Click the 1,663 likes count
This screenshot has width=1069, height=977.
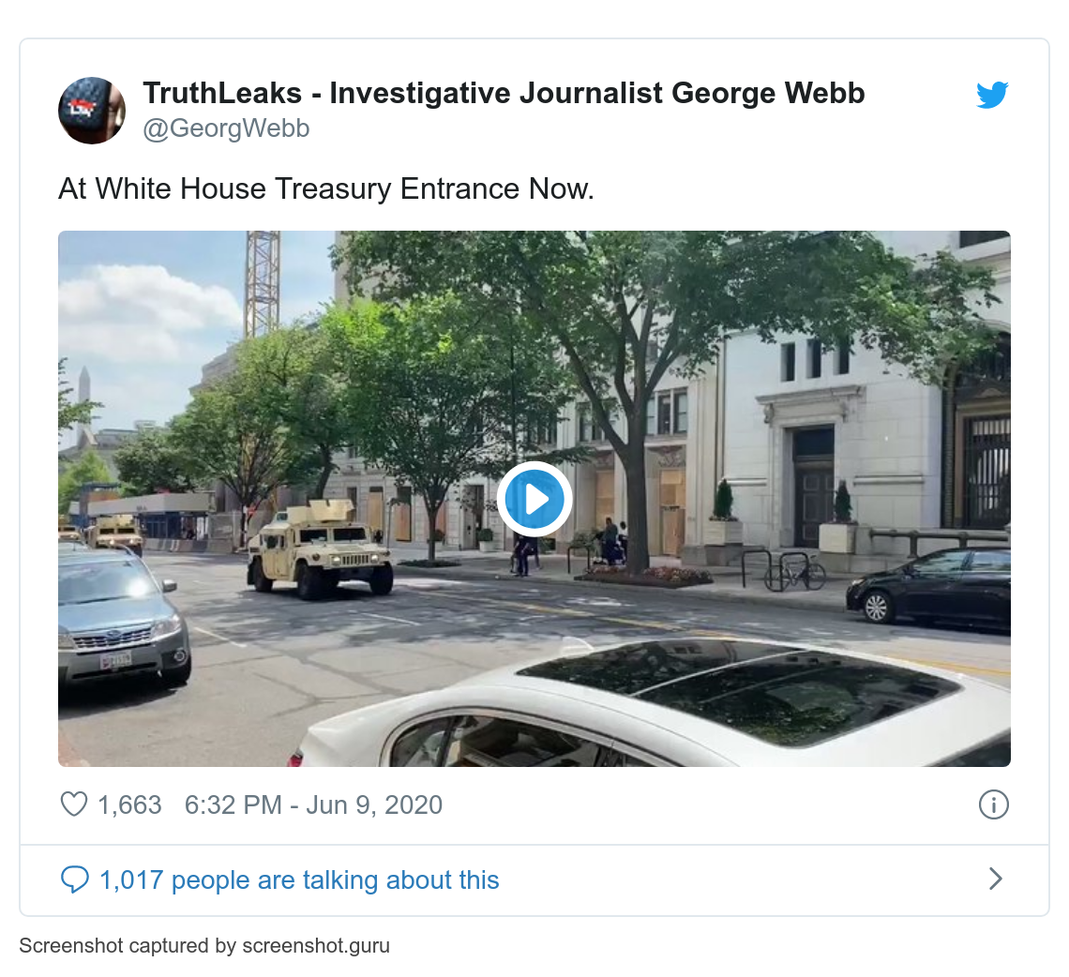(129, 805)
